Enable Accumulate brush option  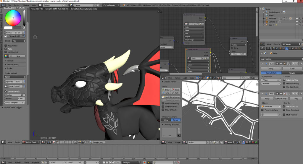[x=6, y=46]
